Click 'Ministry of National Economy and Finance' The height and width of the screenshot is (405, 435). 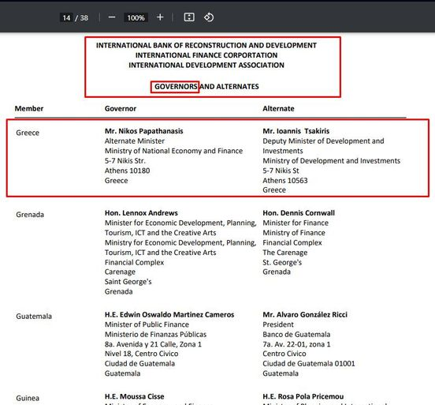173,151
